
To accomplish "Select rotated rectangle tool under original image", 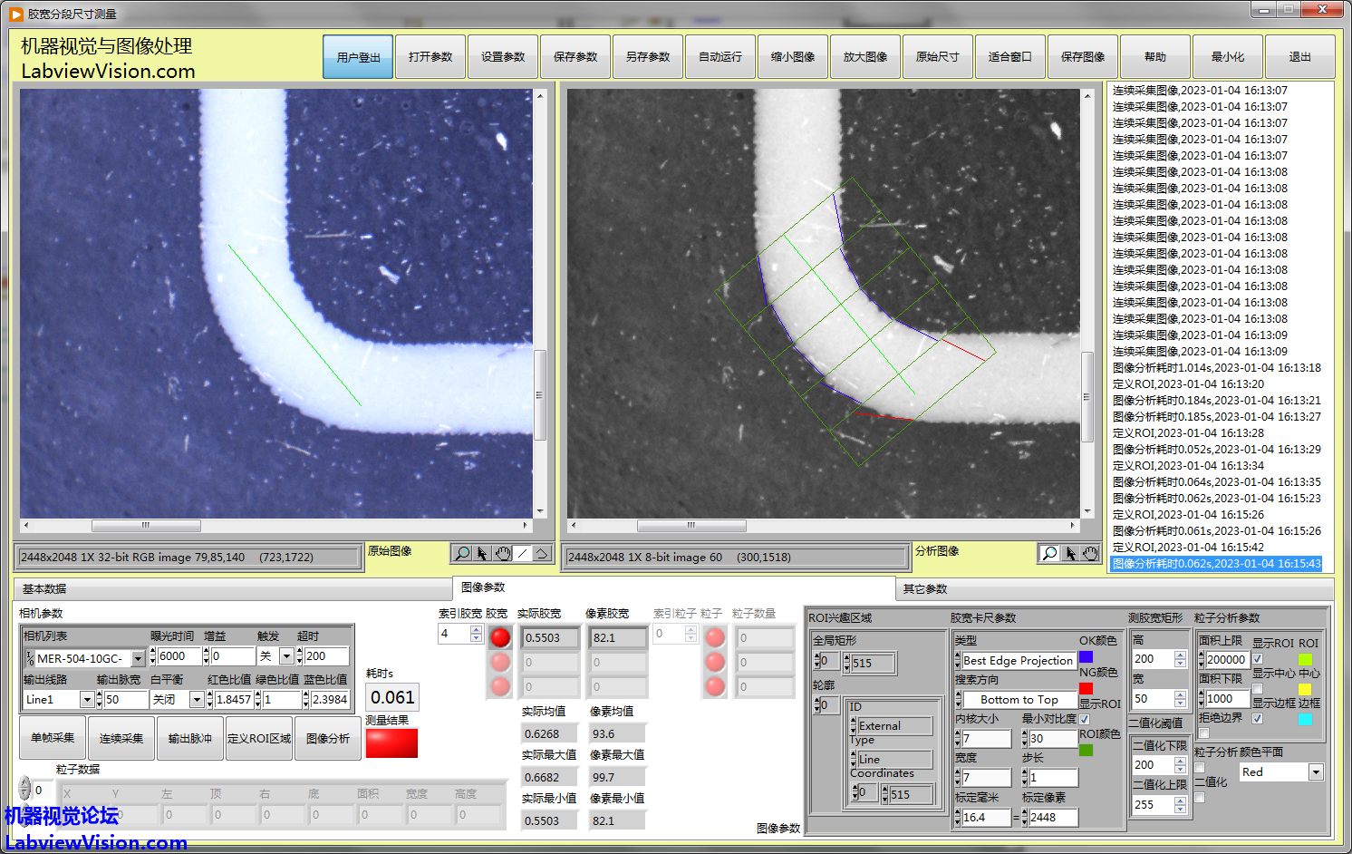I will pos(542,553).
